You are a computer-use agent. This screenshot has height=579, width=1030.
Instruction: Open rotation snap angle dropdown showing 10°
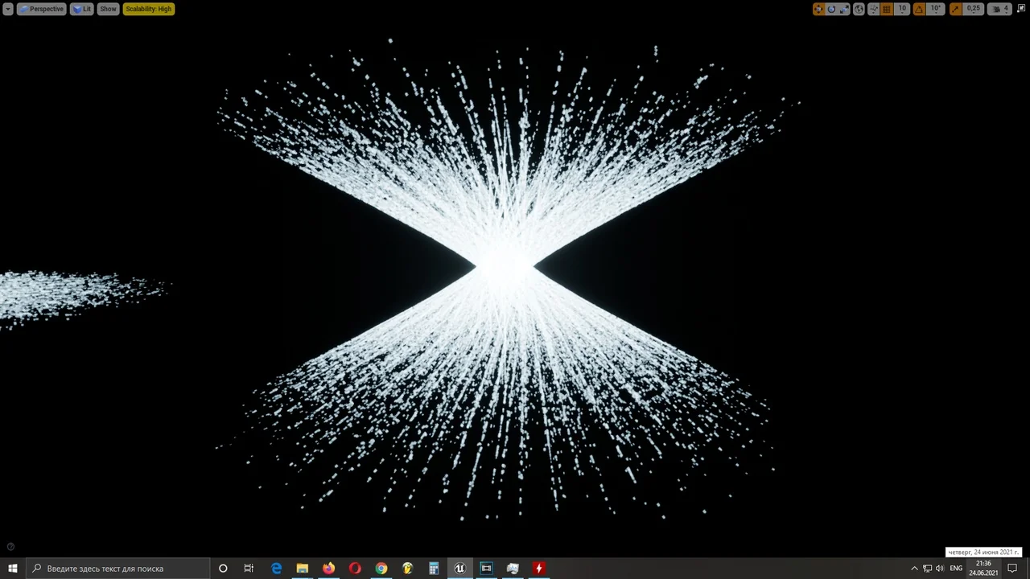(935, 9)
